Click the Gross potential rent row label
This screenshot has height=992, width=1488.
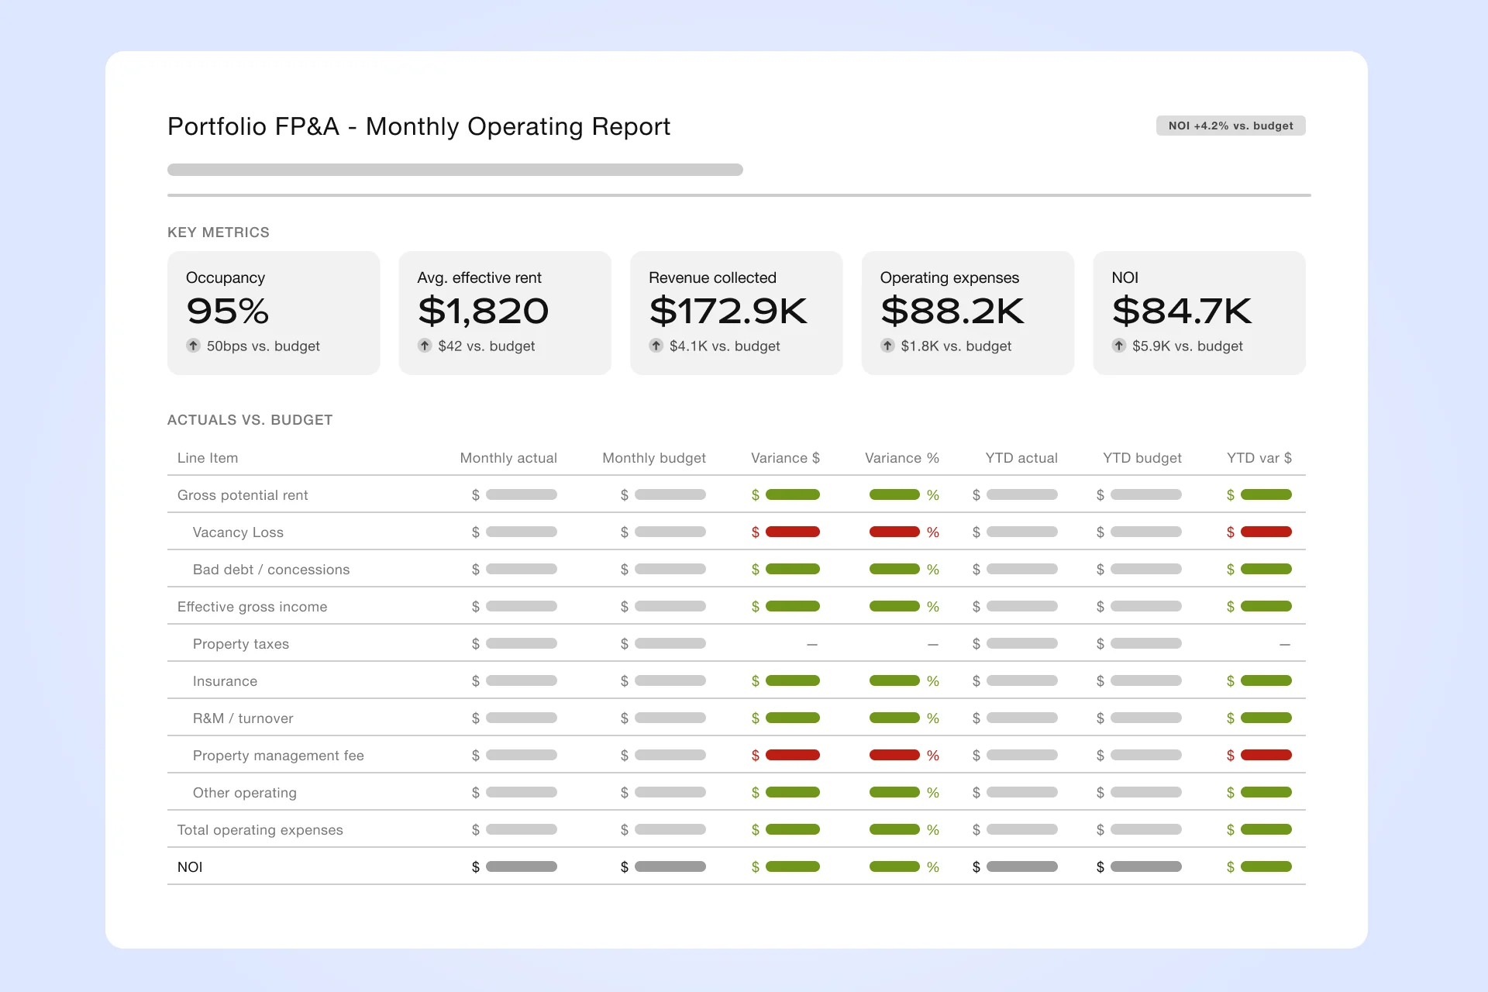tap(243, 495)
